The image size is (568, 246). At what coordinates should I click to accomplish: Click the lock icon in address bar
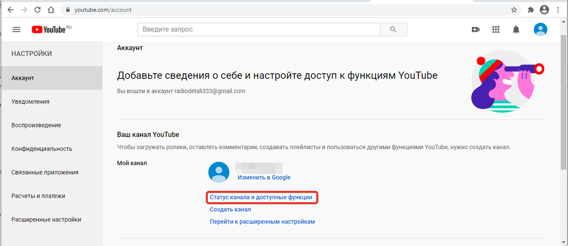pos(67,10)
